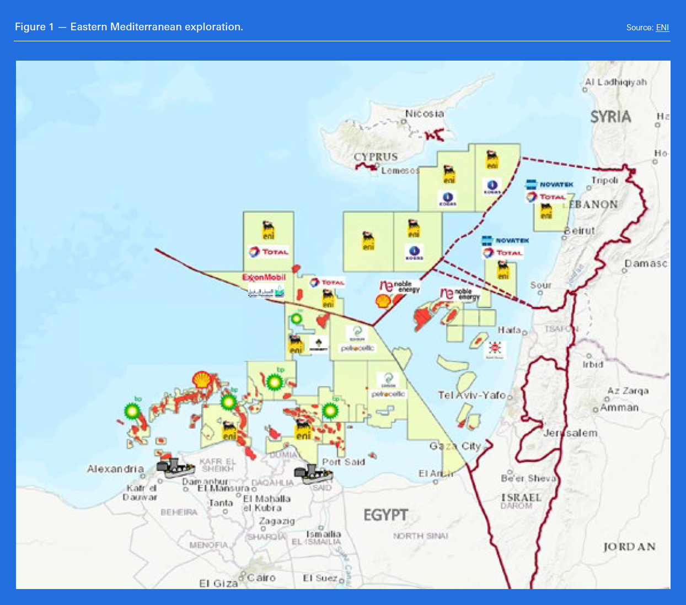Select the Qatar Petroleum logo below ExxonMobil
686x605 pixels.
[x=266, y=291]
